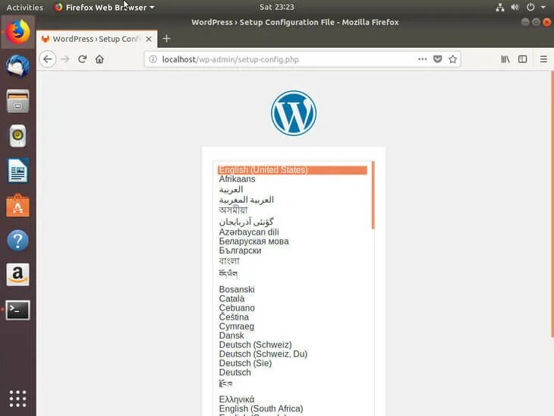Open the clock showing Sat 23:23
This screenshot has width=554, height=416.
point(277,7)
